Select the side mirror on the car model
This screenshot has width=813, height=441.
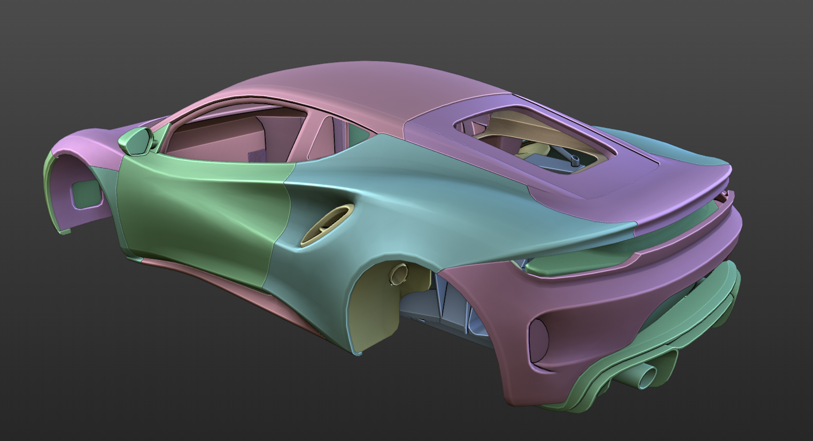pos(135,140)
